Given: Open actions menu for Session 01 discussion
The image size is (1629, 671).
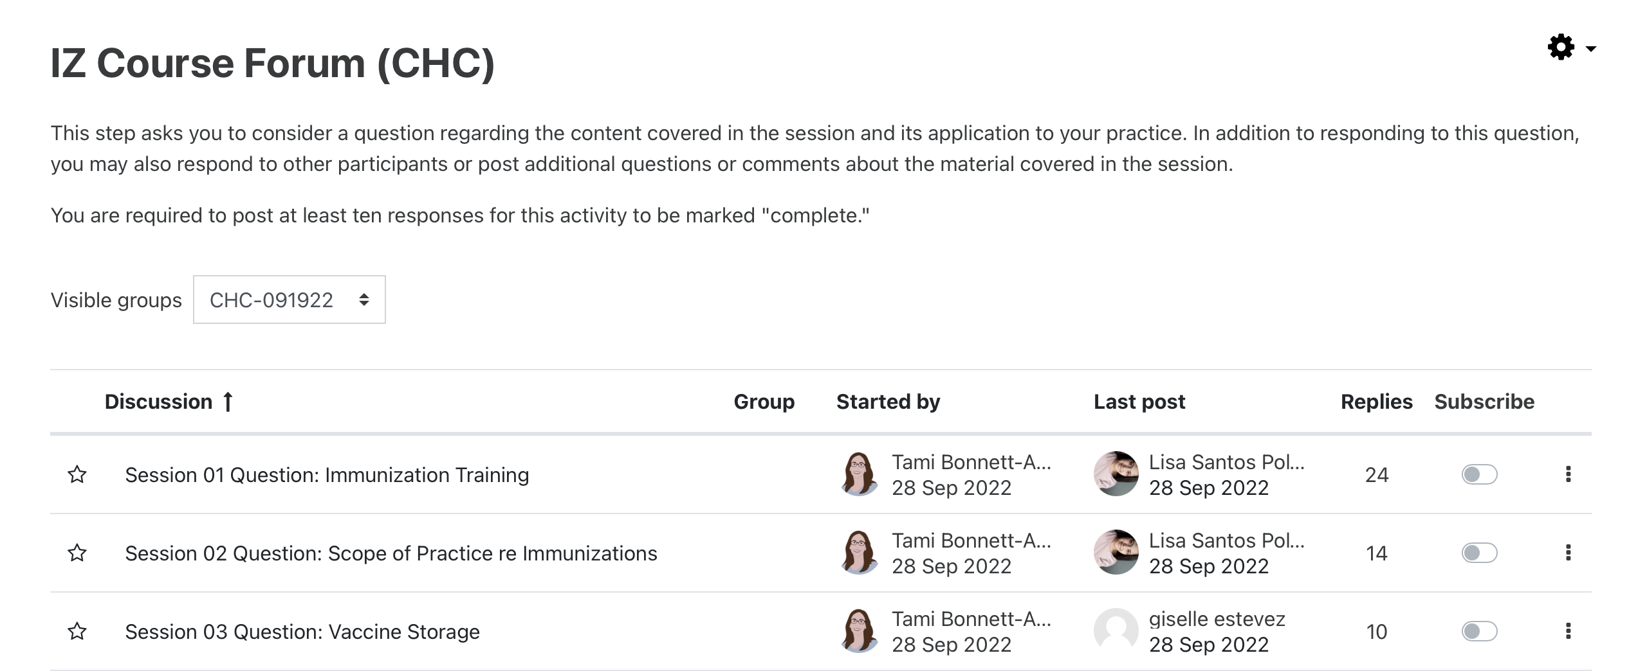Looking at the screenshot, I should click(1568, 474).
